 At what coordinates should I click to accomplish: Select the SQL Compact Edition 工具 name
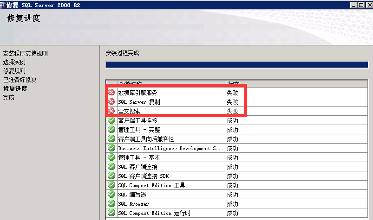click(x=151, y=185)
